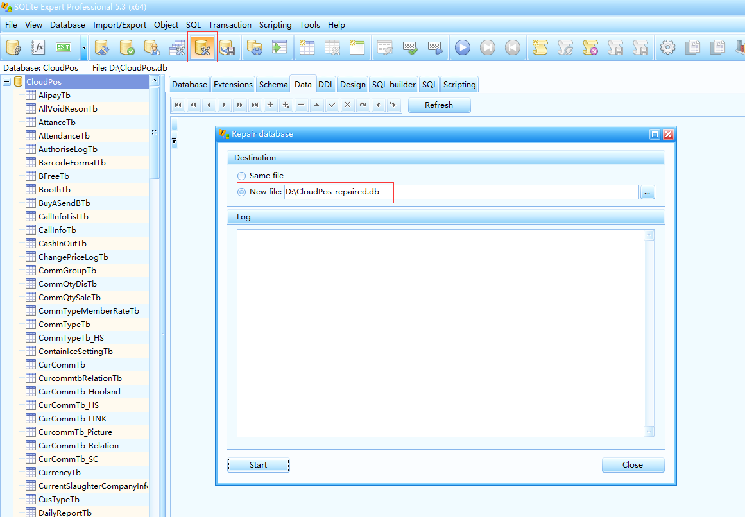Click the import table icon with green arrow
745x517 pixels.
click(279, 47)
